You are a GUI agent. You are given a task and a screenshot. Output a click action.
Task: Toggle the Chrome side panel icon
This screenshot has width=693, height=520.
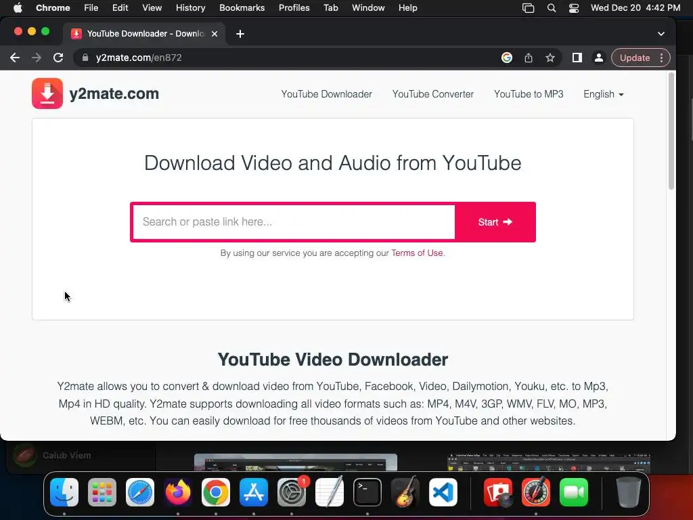(577, 58)
